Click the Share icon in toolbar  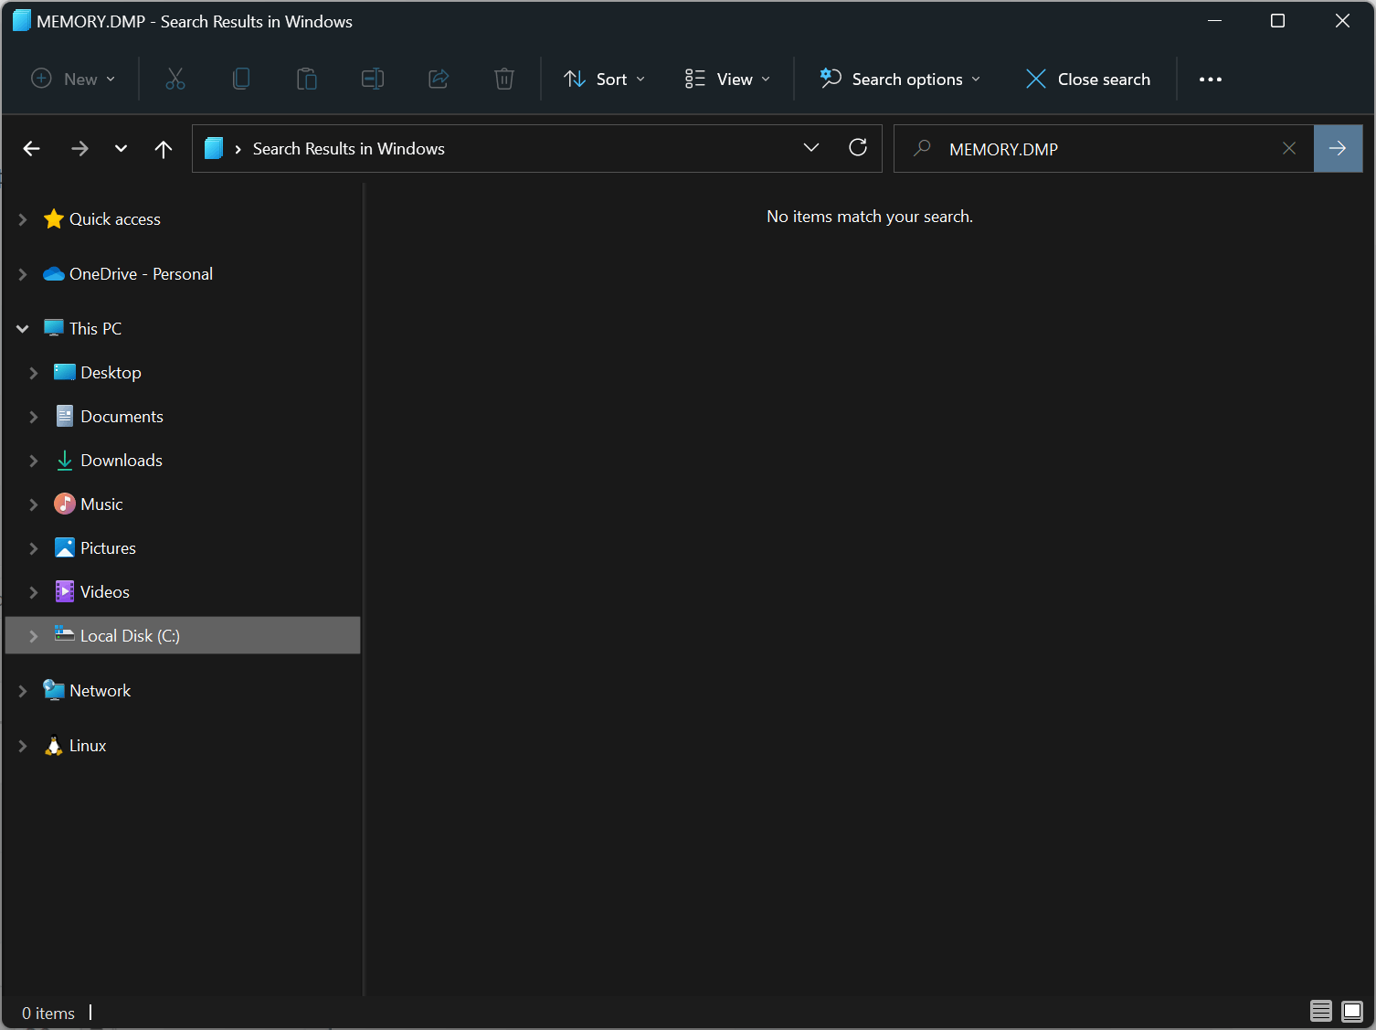tap(439, 79)
